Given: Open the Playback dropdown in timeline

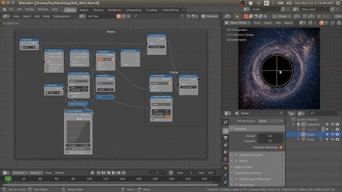Looking at the screenshot, I should [x=20, y=173].
